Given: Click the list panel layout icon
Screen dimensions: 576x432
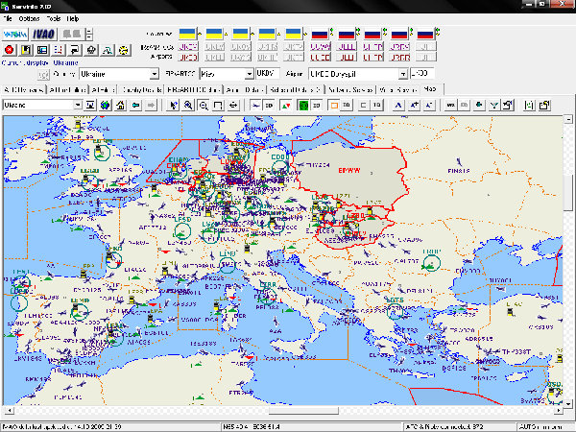Looking at the screenshot, I should click(42, 50).
